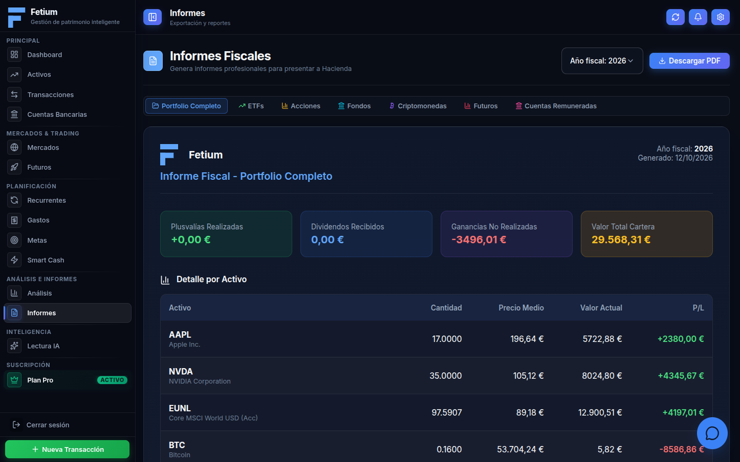Click the Cuentas Bancarias bank icon
The width and height of the screenshot is (740, 462).
pyautogui.click(x=14, y=114)
